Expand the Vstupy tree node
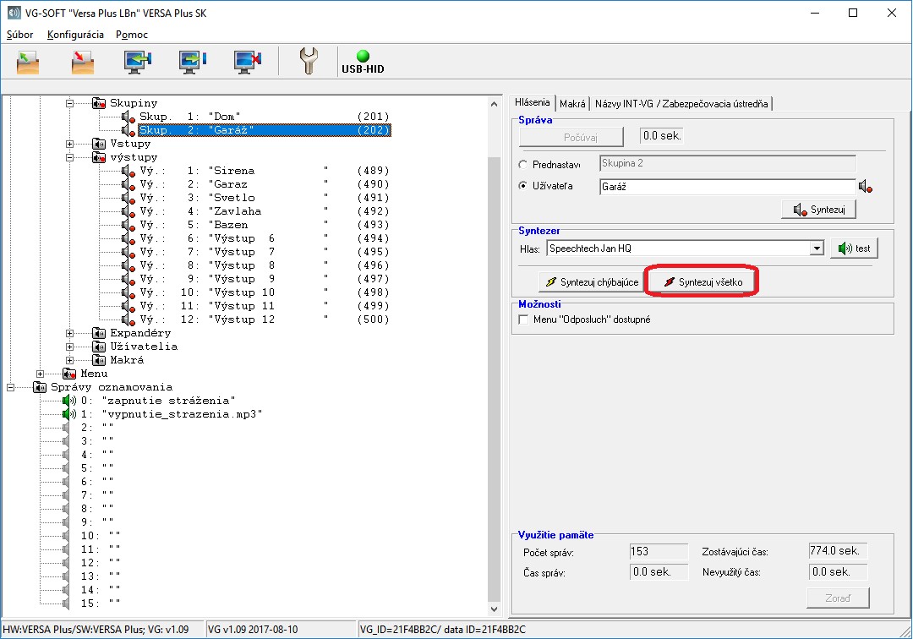Screen dimensions: 913x639 [70, 144]
